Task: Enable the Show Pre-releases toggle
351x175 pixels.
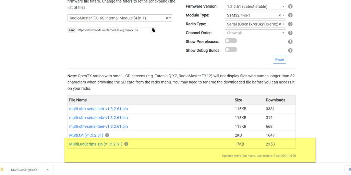Action: (231, 41)
